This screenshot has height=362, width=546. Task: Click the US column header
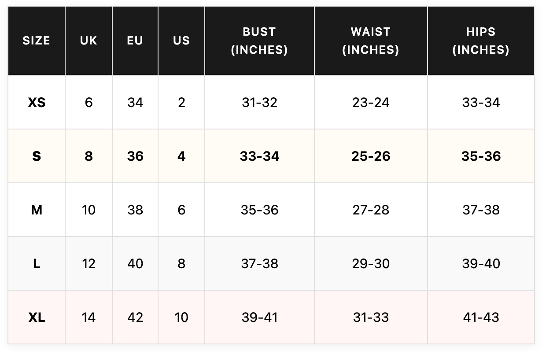(181, 41)
